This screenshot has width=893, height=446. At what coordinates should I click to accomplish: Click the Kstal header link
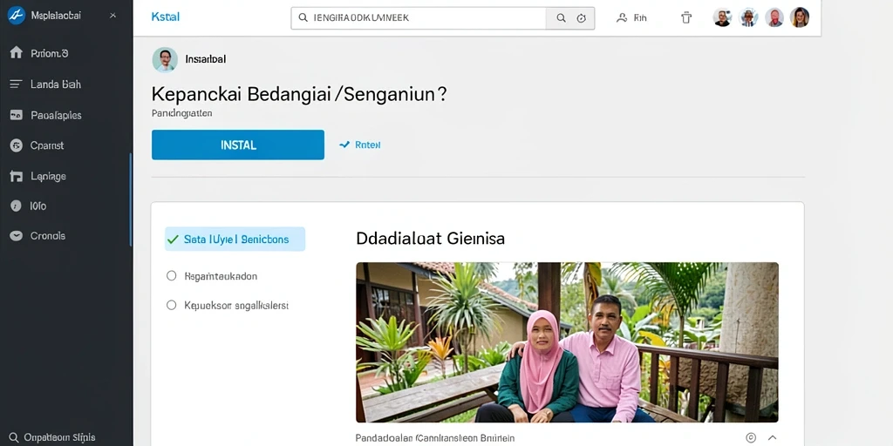[165, 17]
